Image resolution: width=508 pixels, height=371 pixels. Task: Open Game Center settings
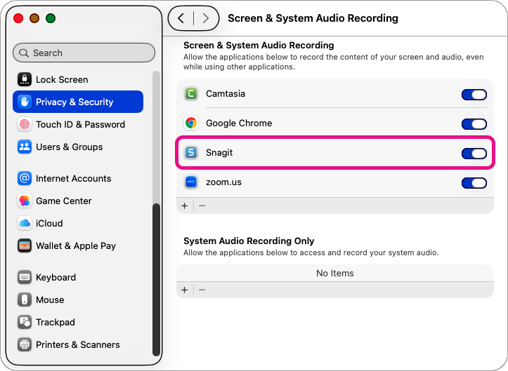[x=78, y=201]
